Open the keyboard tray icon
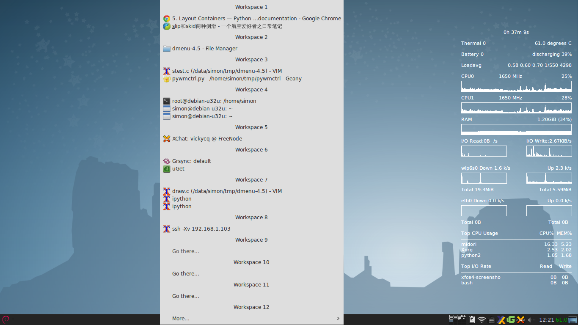 point(491,320)
